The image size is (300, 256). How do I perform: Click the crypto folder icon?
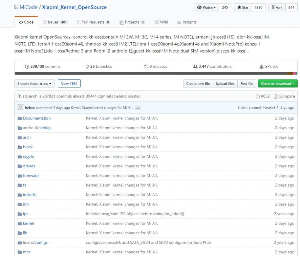coord(20,157)
